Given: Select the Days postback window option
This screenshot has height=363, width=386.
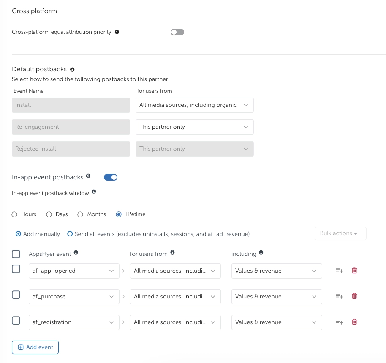Looking at the screenshot, I should click(x=49, y=214).
